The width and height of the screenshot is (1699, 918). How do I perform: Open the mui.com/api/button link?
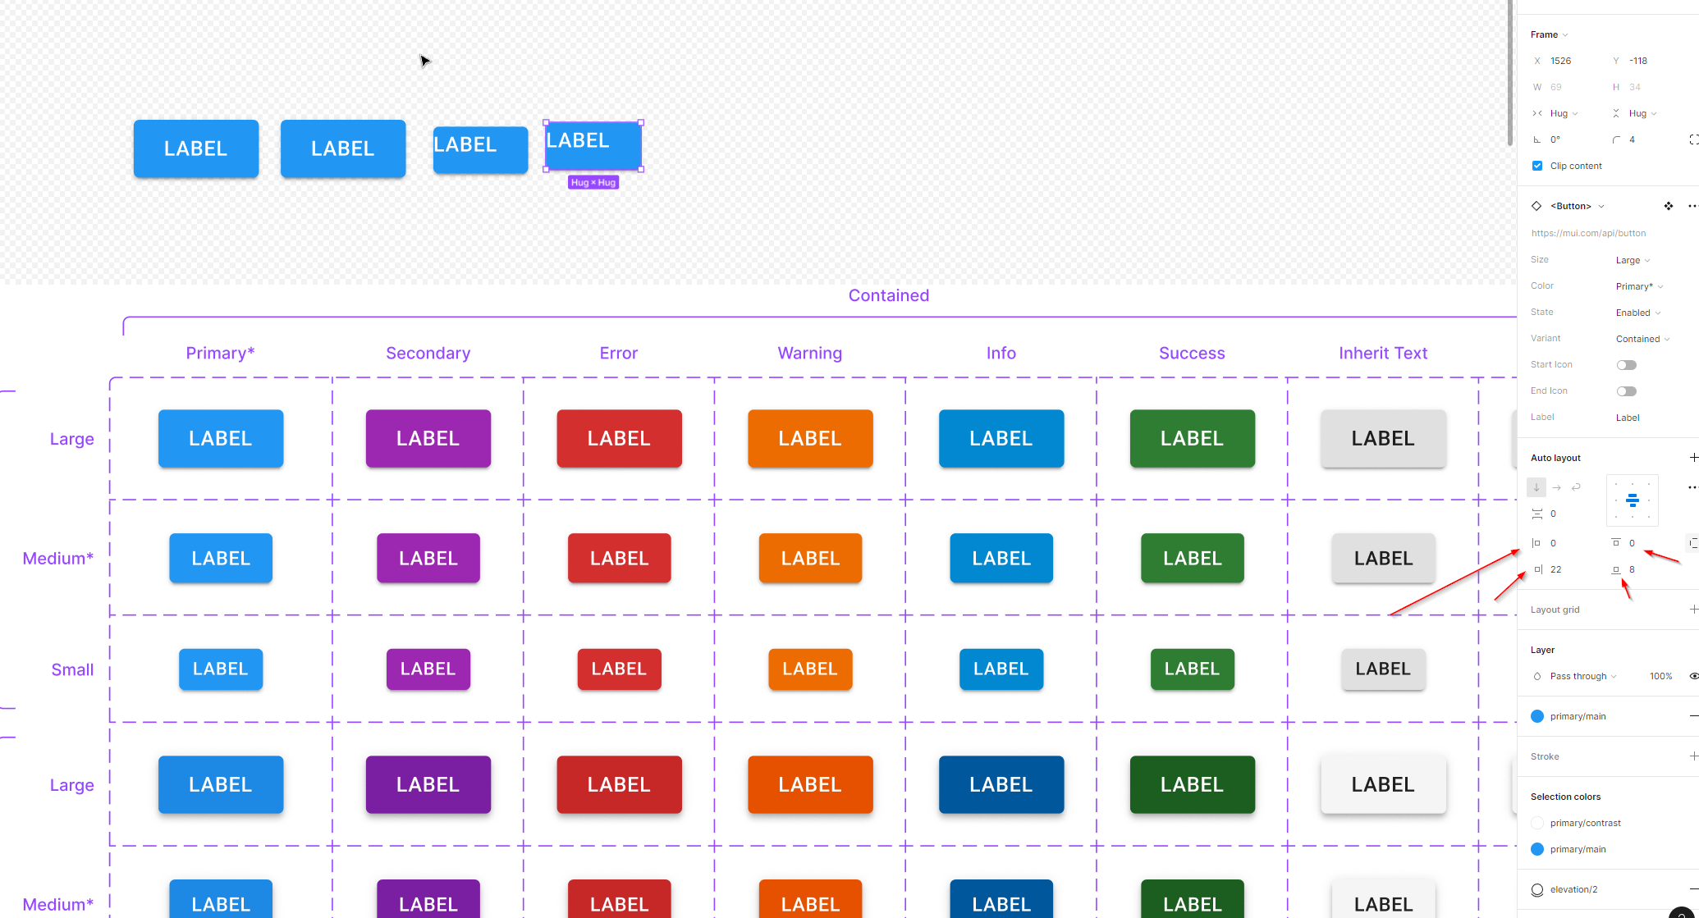click(1588, 232)
